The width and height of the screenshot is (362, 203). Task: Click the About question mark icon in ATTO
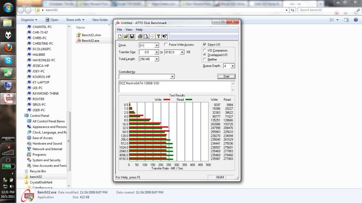pos(159,36)
